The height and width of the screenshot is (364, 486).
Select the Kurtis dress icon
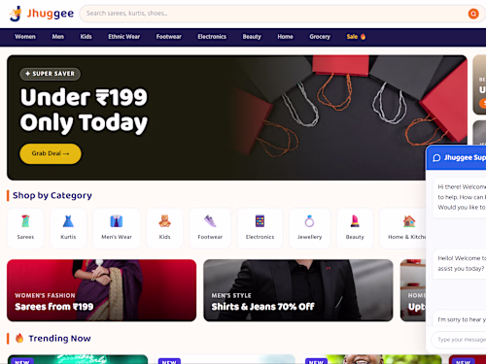68,221
